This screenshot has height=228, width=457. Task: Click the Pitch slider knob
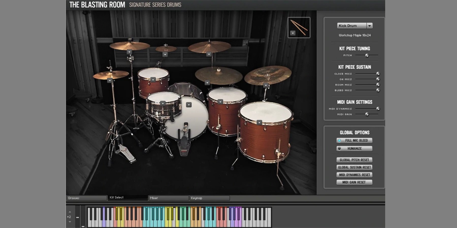(x=367, y=55)
